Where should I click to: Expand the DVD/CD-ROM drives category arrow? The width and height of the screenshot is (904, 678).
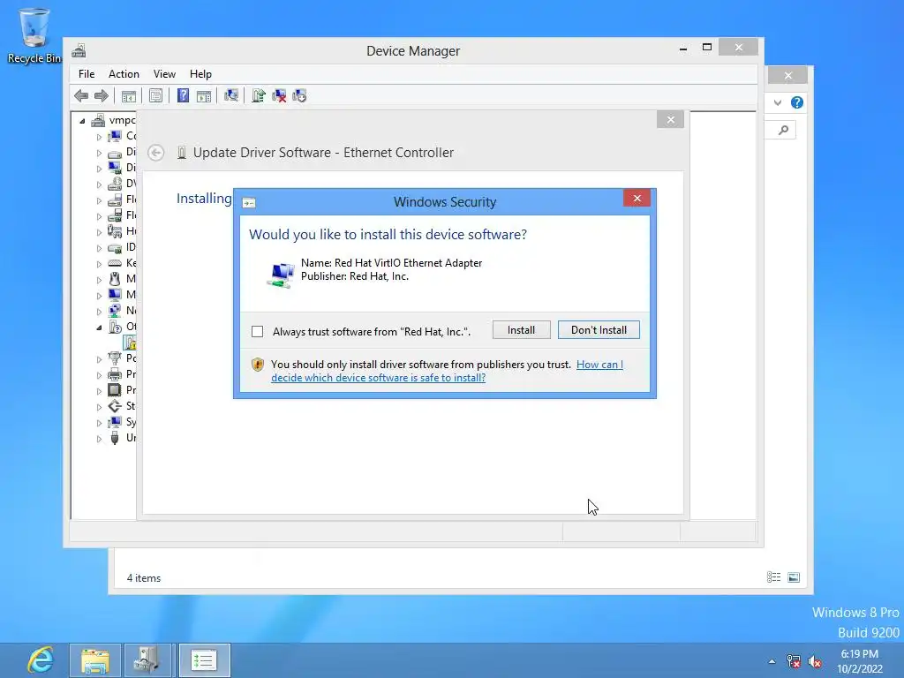point(99,185)
